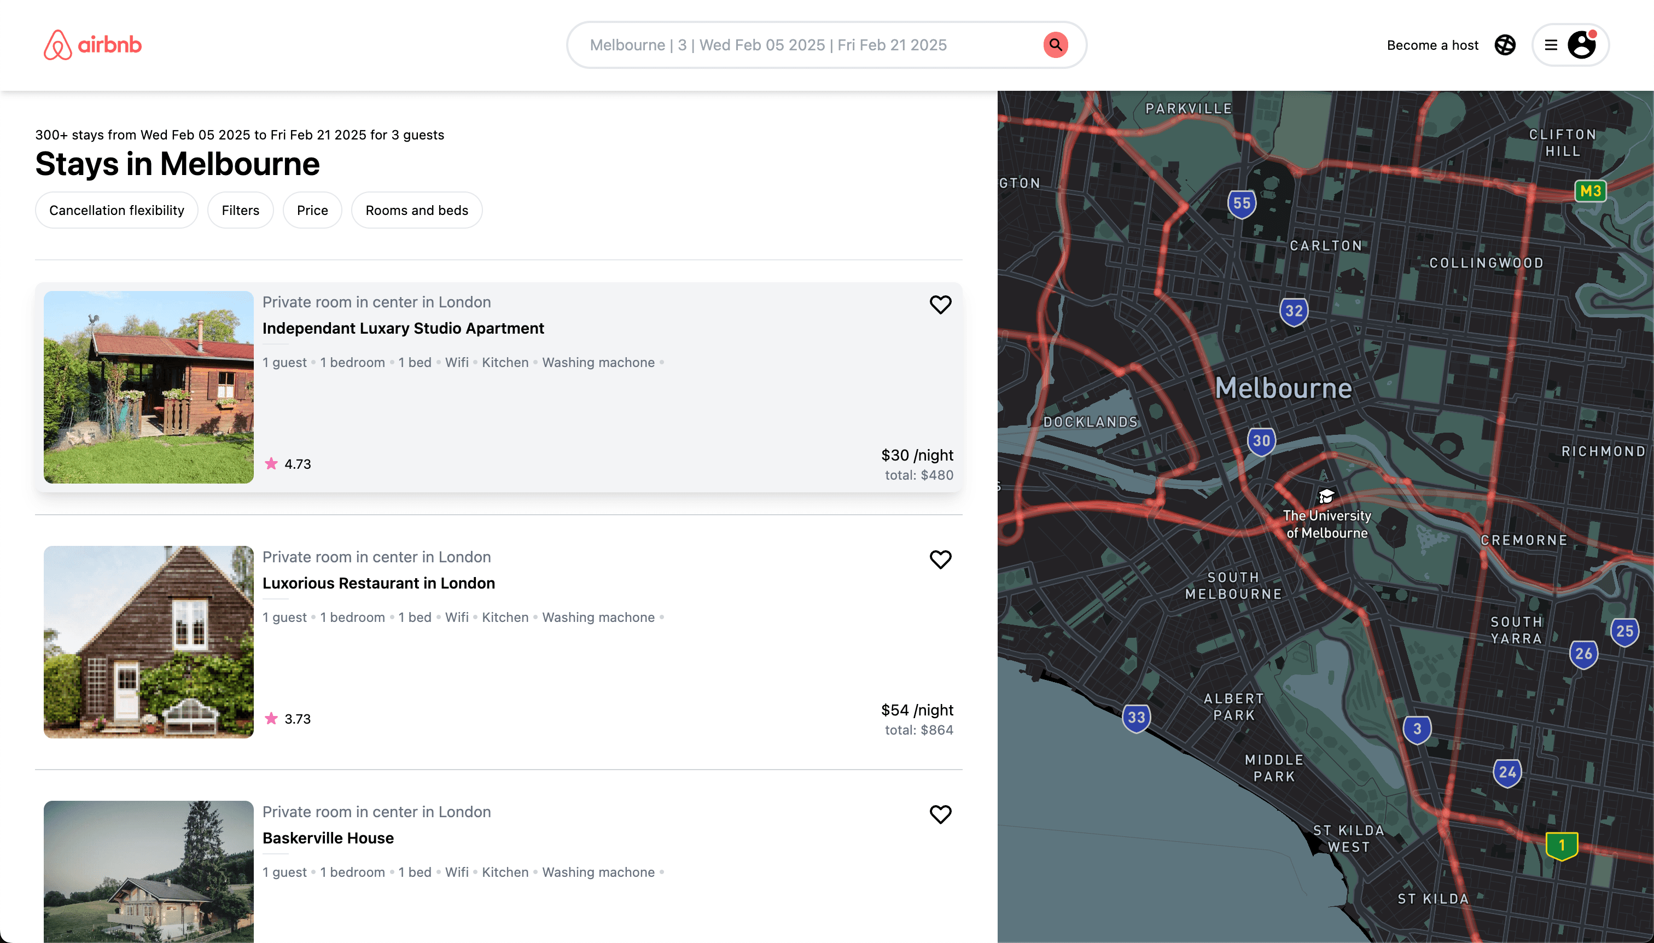Open the Price filter

tap(312, 210)
